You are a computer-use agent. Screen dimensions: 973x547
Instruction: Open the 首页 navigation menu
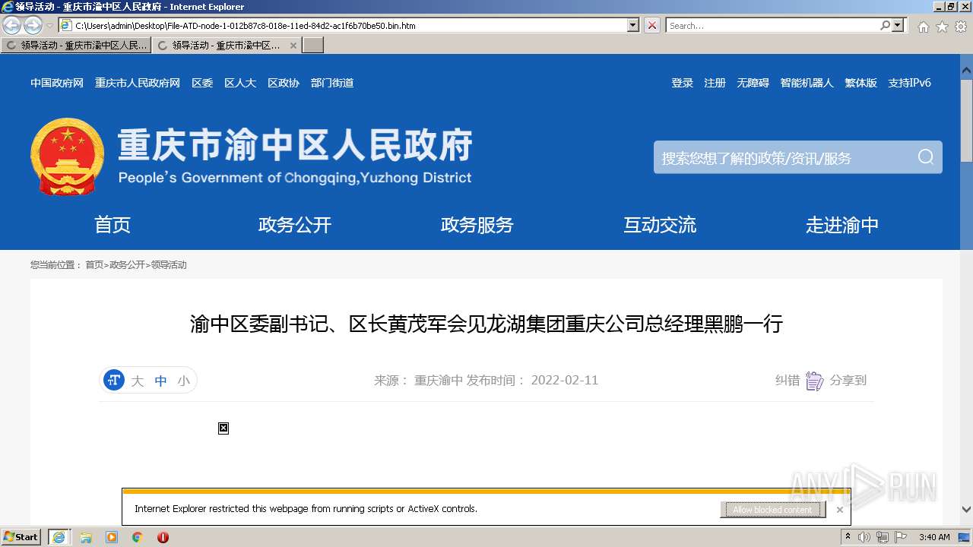(x=113, y=225)
